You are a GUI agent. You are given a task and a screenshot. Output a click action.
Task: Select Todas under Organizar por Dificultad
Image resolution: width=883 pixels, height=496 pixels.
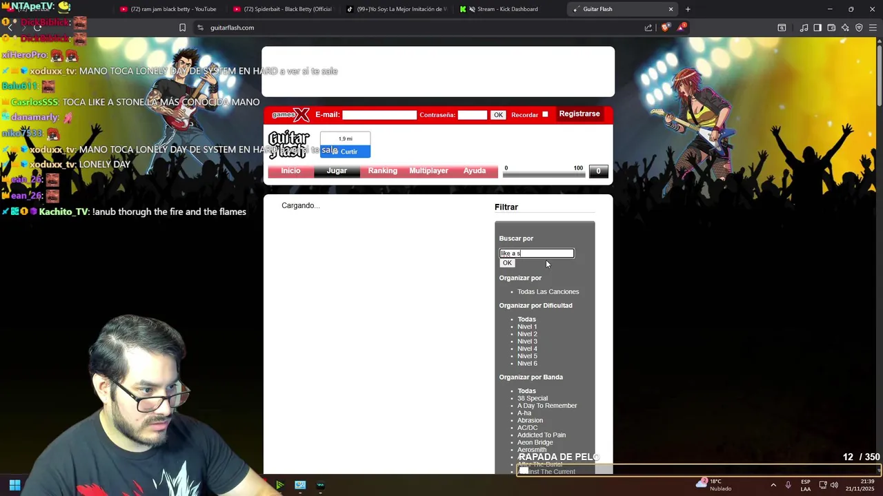tap(526, 320)
